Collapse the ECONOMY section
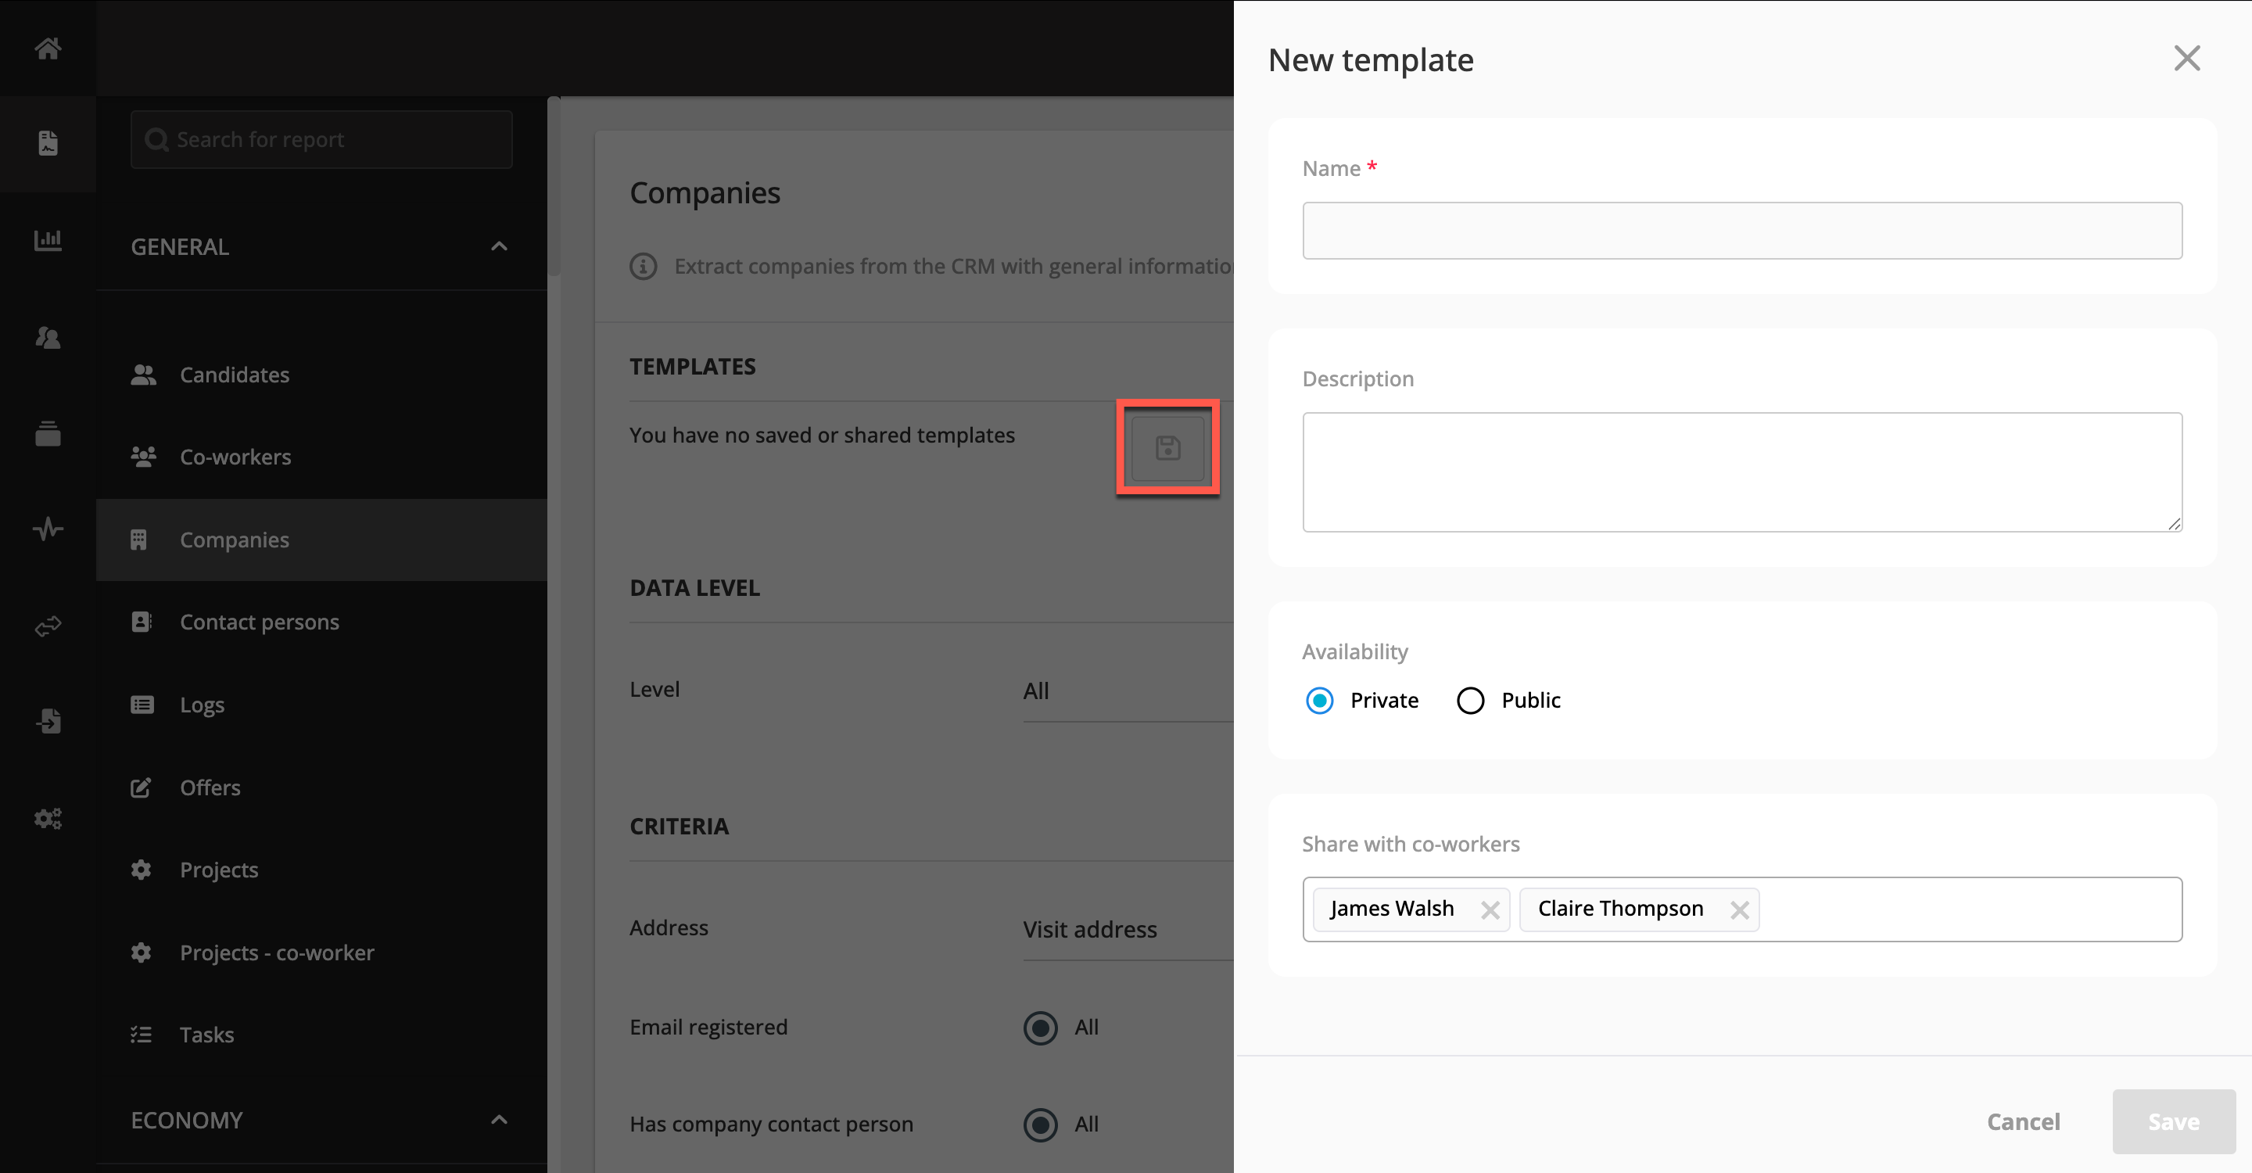 [498, 1120]
